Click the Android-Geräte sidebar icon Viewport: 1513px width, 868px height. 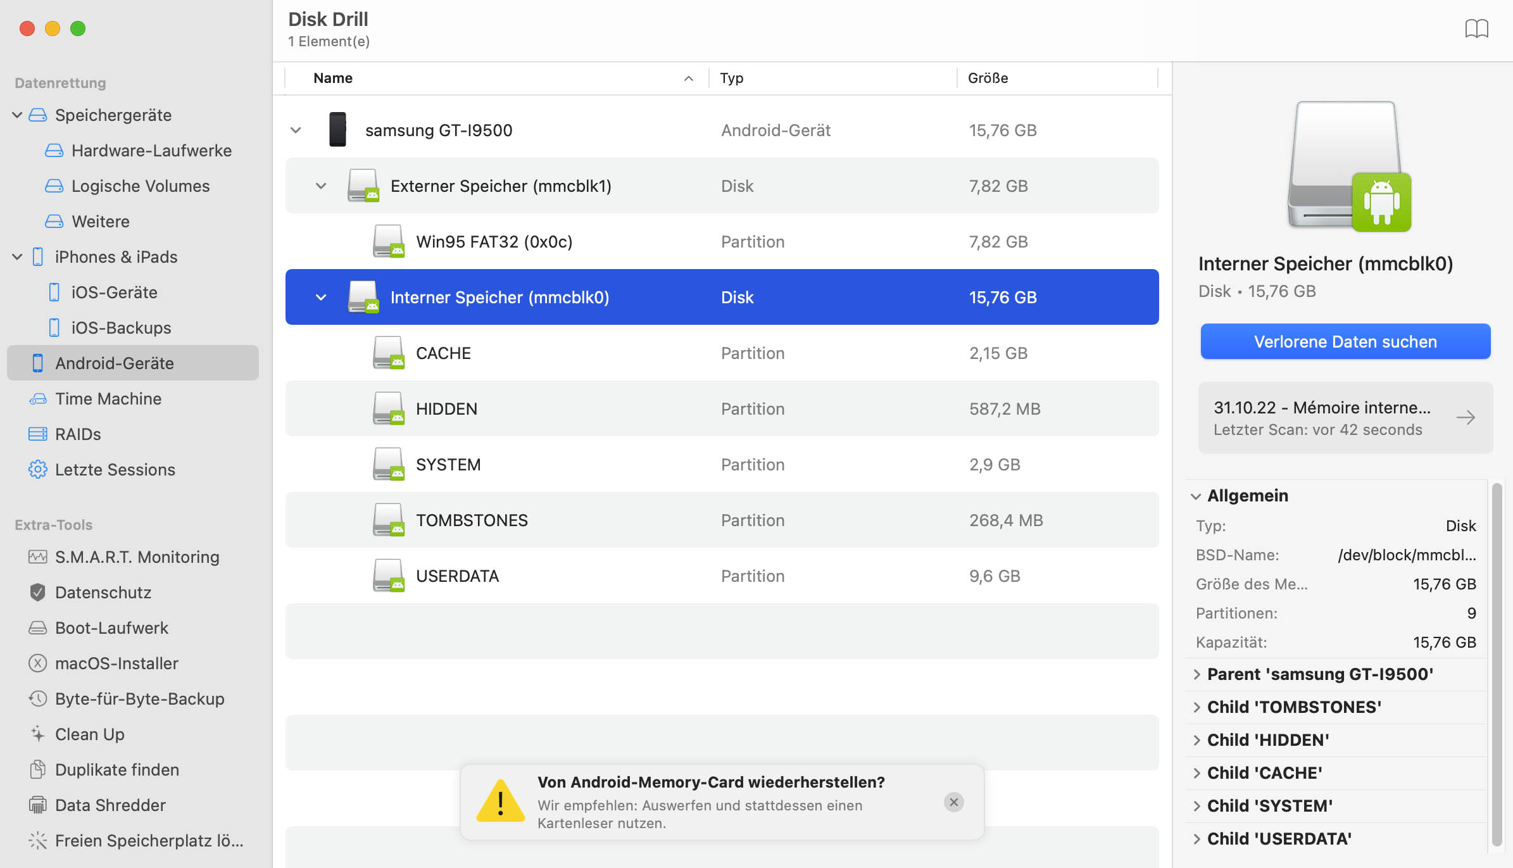[36, 363]
